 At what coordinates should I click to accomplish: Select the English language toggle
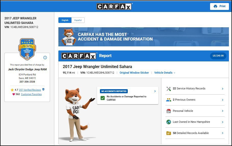pos(65,20)
